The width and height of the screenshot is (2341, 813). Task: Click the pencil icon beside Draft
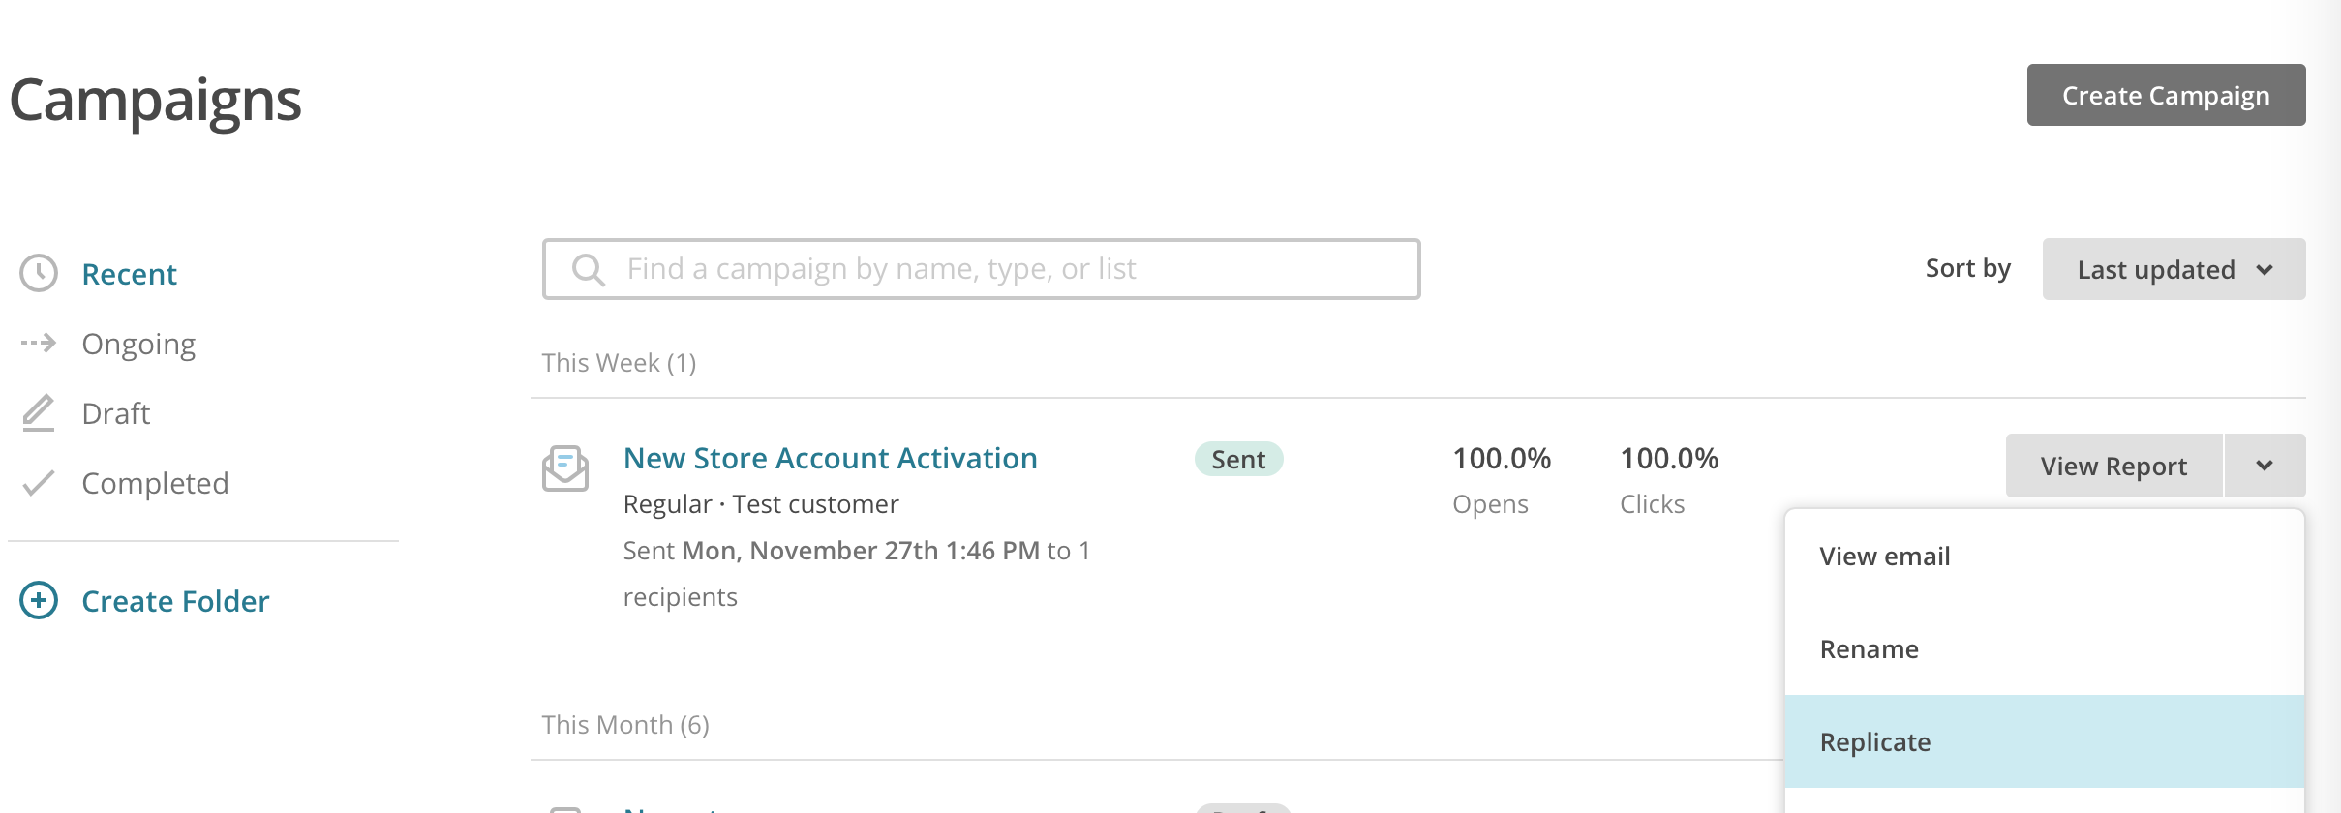click(x=39, y=413)
